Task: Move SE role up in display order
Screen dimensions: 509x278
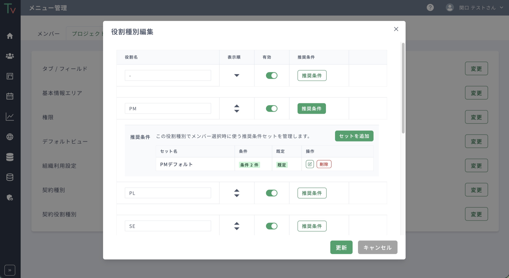Action: 237,224
